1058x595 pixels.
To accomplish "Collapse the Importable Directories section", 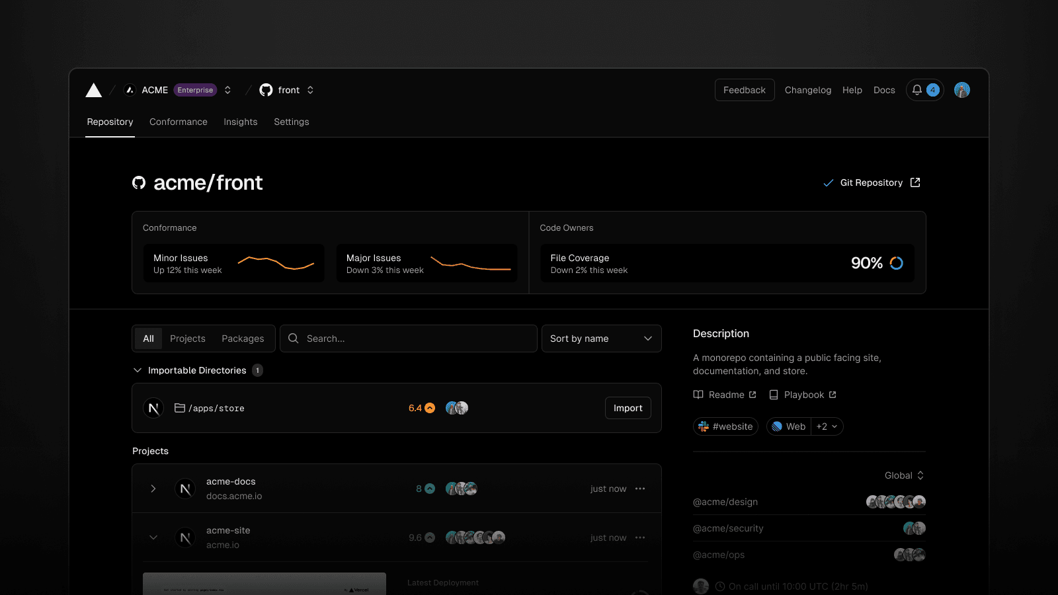I will pyautogui.click(x=138, y=370).
